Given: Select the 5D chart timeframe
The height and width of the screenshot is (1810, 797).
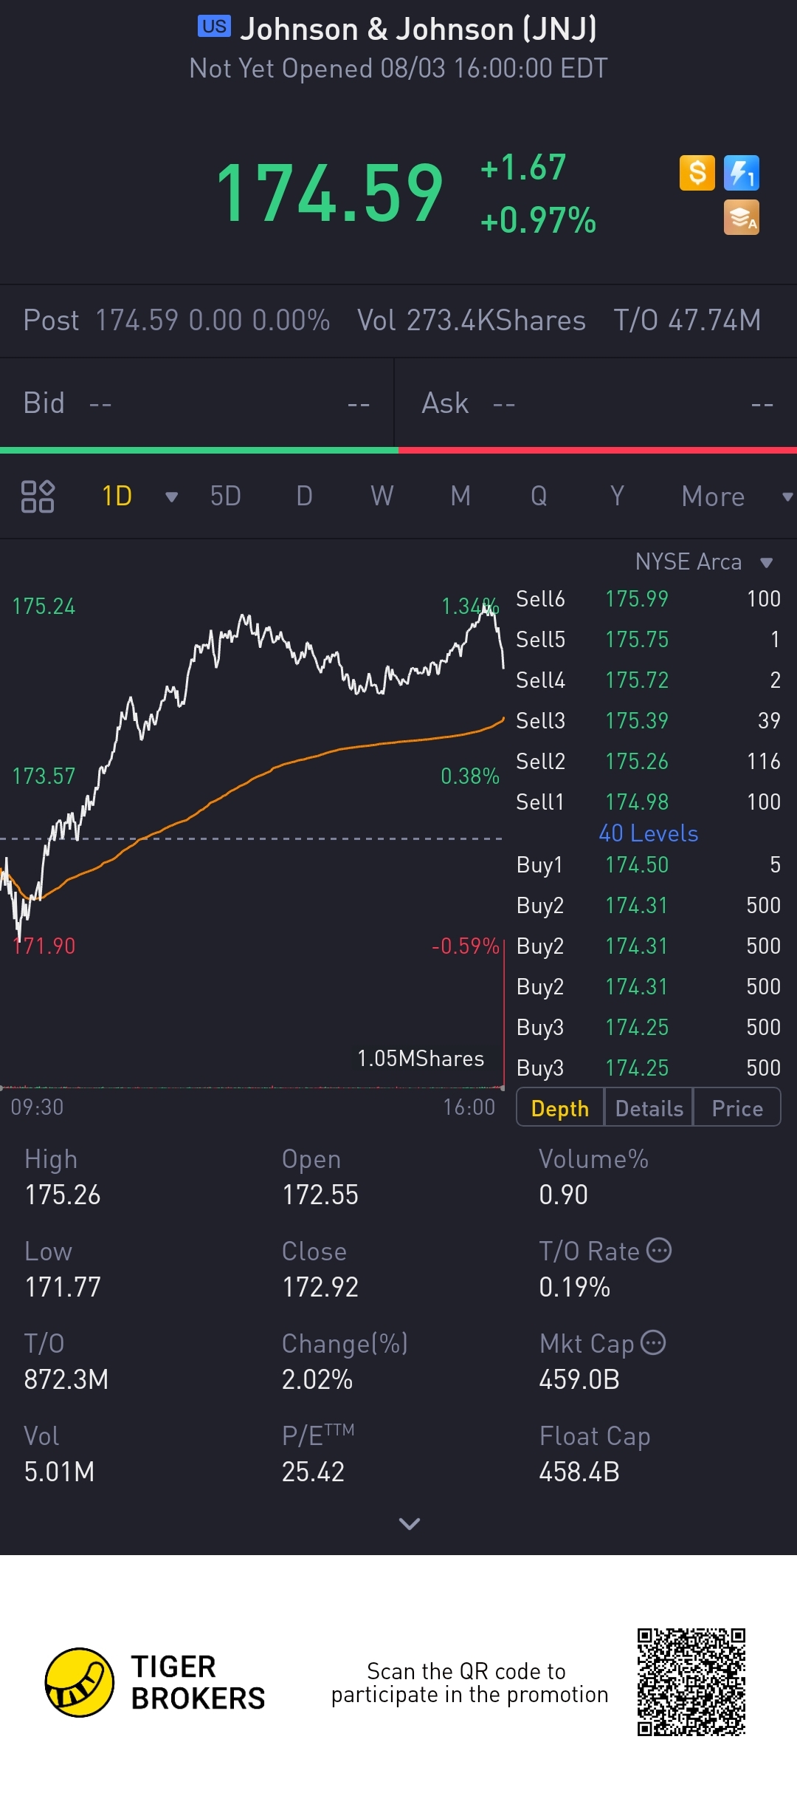Looking at the screenshot, I should (225, 496).
